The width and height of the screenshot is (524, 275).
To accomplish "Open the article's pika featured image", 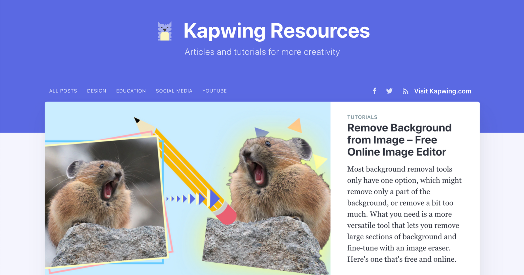I will coord(188,188).
